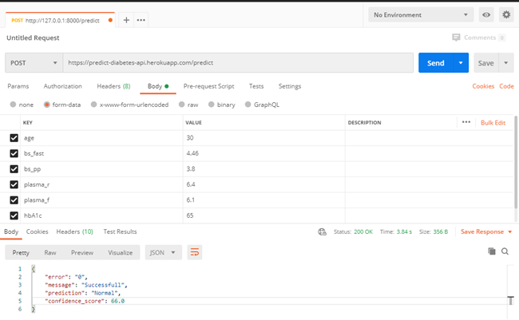
Task: Click the Bulk Edit link
Action: [x=493, y=123]
